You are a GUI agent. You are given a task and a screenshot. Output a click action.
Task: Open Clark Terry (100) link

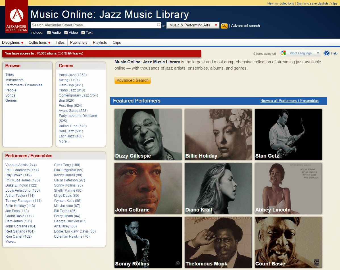pos(67,165)
